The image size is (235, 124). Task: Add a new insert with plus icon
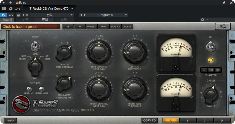pos(11,3)
